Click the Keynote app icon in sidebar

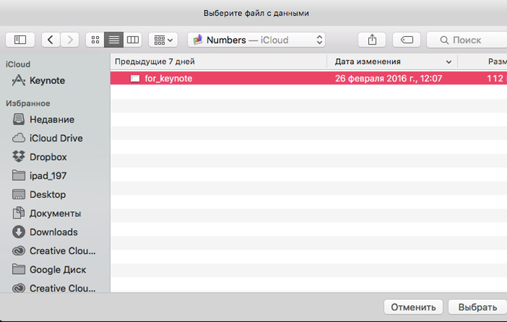(x=19, y=80)
